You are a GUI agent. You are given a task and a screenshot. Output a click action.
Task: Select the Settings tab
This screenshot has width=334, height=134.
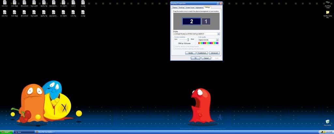[207, 8]
